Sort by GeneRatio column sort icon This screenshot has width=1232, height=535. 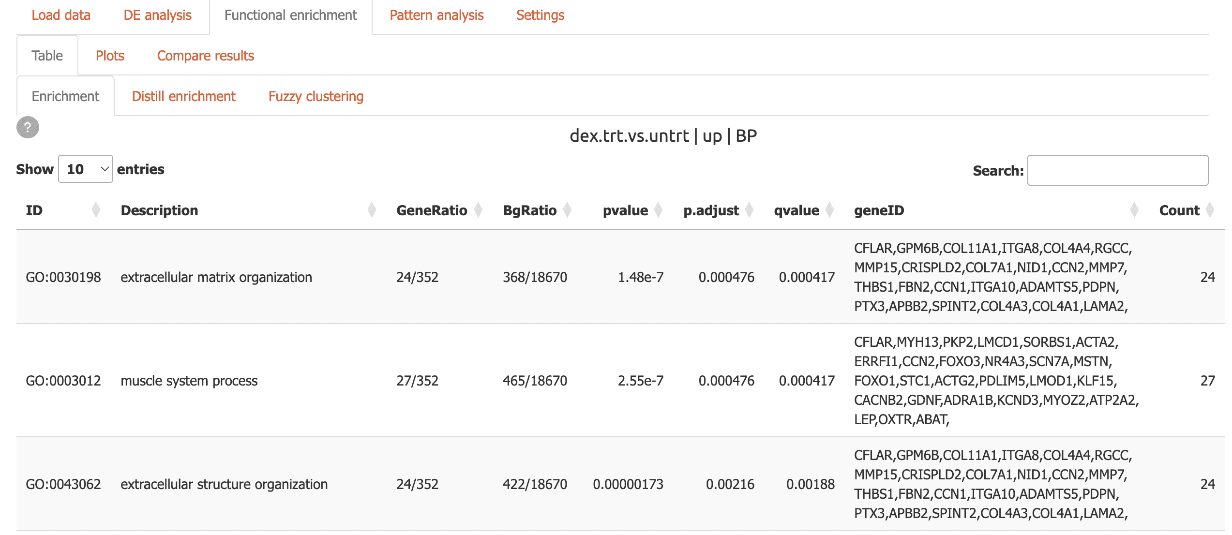click(478, 210)
